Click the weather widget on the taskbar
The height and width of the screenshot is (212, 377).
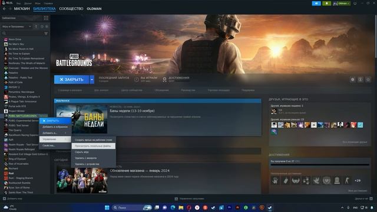pos(10,207)
